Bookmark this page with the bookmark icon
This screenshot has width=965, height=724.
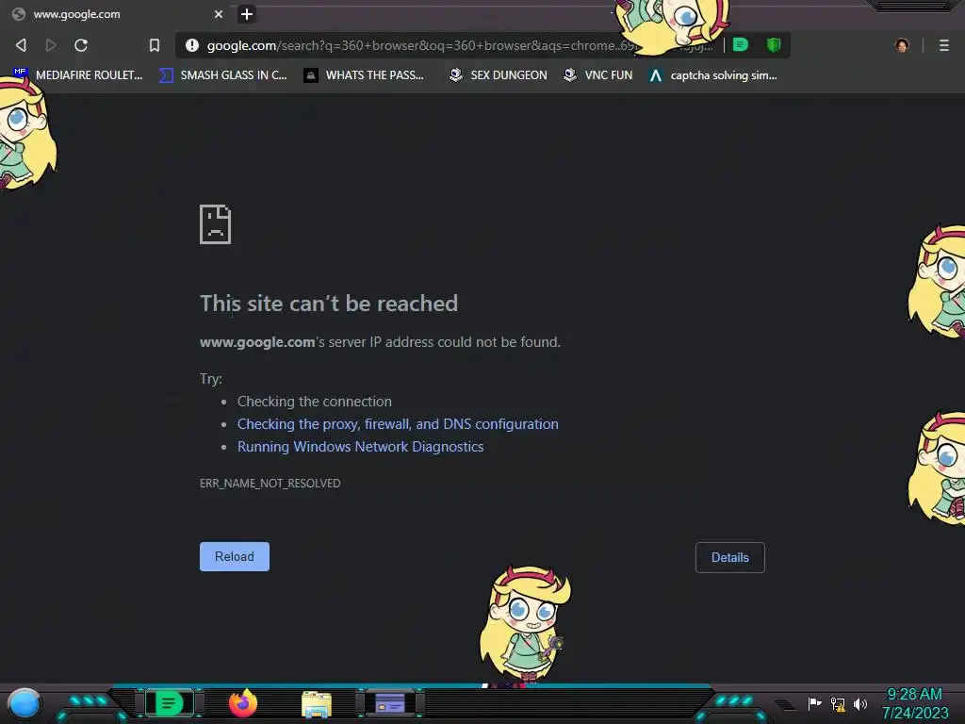[x=155, y=45]
